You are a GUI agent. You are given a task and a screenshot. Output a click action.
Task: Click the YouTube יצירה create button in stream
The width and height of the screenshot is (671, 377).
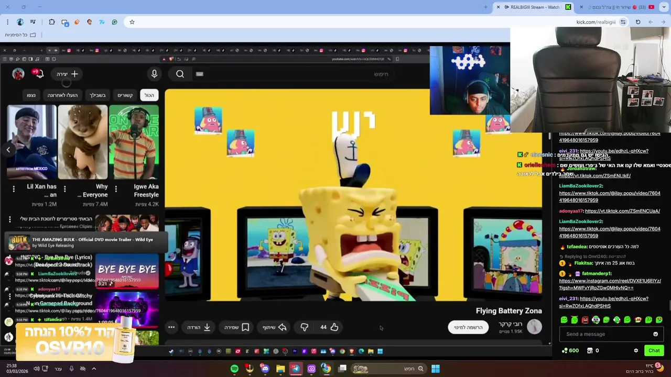tap(67, 74)
